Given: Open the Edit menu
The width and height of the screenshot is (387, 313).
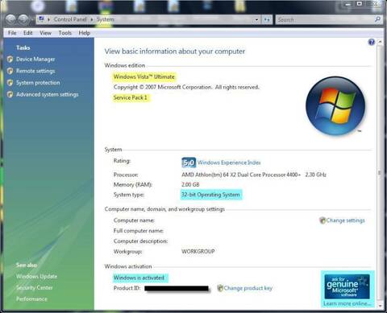Looking at the screenshot, I should (x=27, y=33).
